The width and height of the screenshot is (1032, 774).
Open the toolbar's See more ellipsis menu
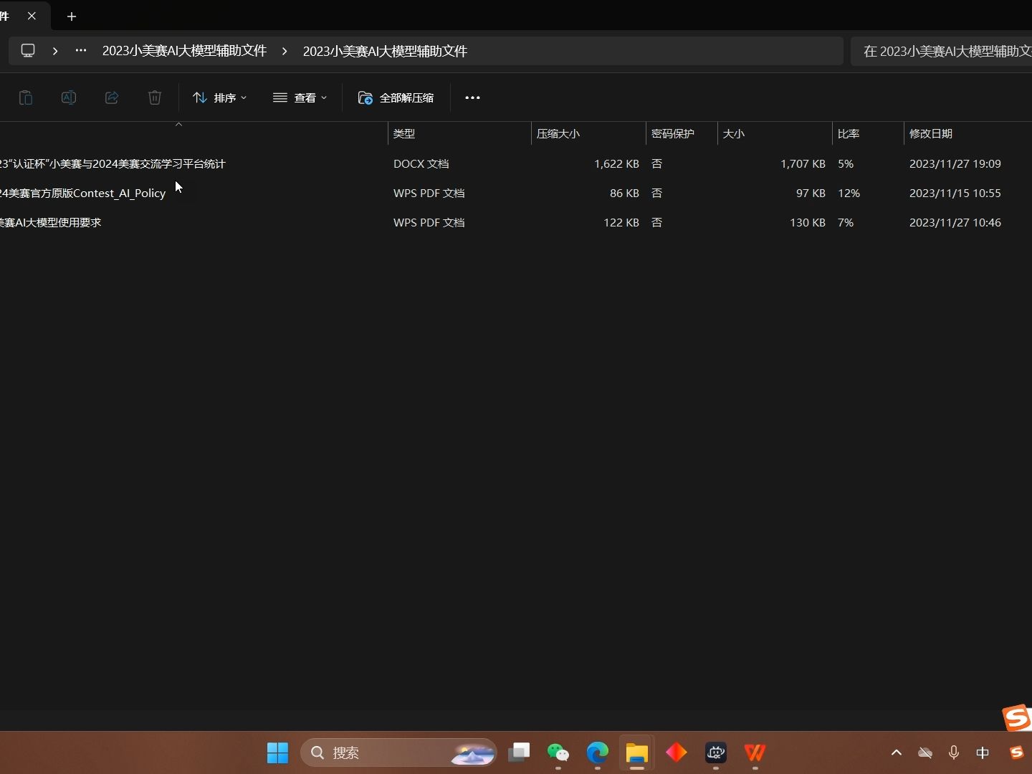pos(472,97)
